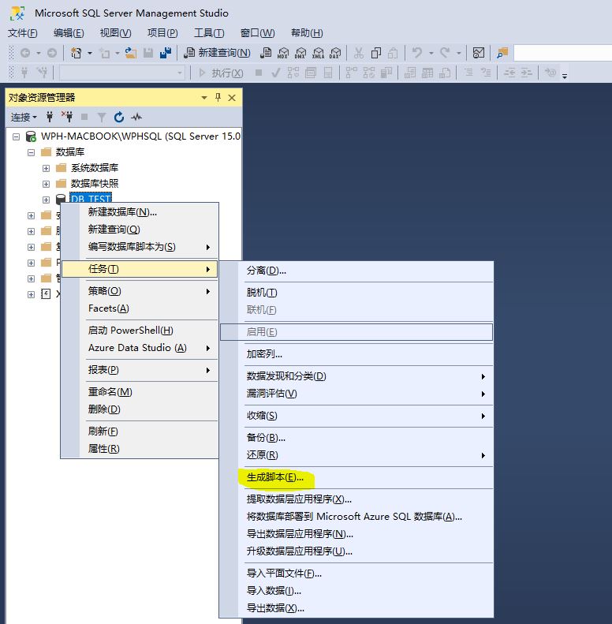Open the Object Explorer window position dropdown arrow

pos(204,98)
